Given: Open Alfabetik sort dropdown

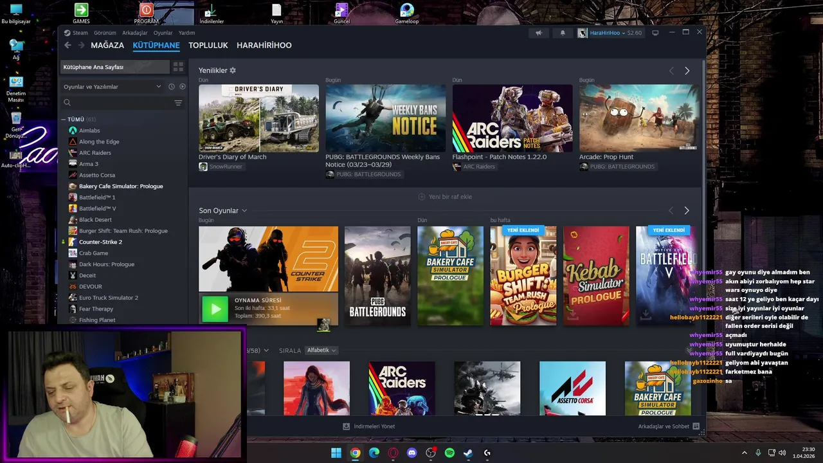Looking at the screenshot, I should [x=321, y=350].
